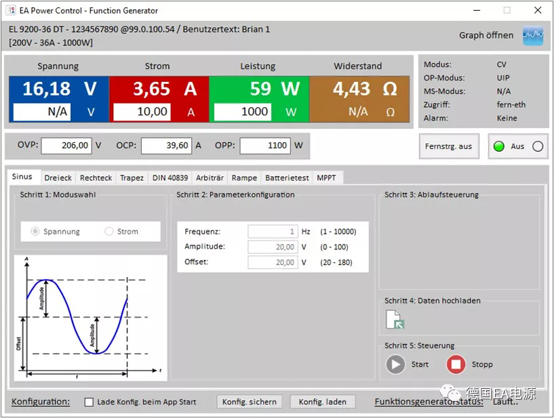Open the Arbiträr tab

(x=210, y=177)
